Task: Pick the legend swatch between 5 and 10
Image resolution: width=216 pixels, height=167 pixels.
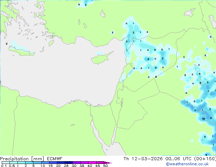Action: [x=37, y=163]
